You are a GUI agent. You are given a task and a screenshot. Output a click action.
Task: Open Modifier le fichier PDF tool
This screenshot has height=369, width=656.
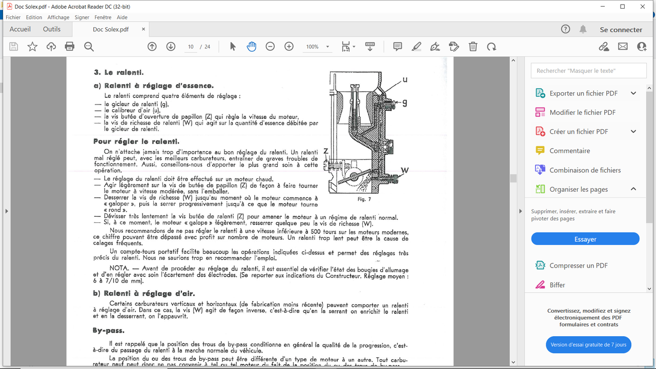pos(582,112)
